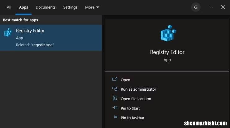Click the Related "regedit.msc" text
Viewport: 230px width, 128px height.
pyautogui.click(x=35, y=45)
